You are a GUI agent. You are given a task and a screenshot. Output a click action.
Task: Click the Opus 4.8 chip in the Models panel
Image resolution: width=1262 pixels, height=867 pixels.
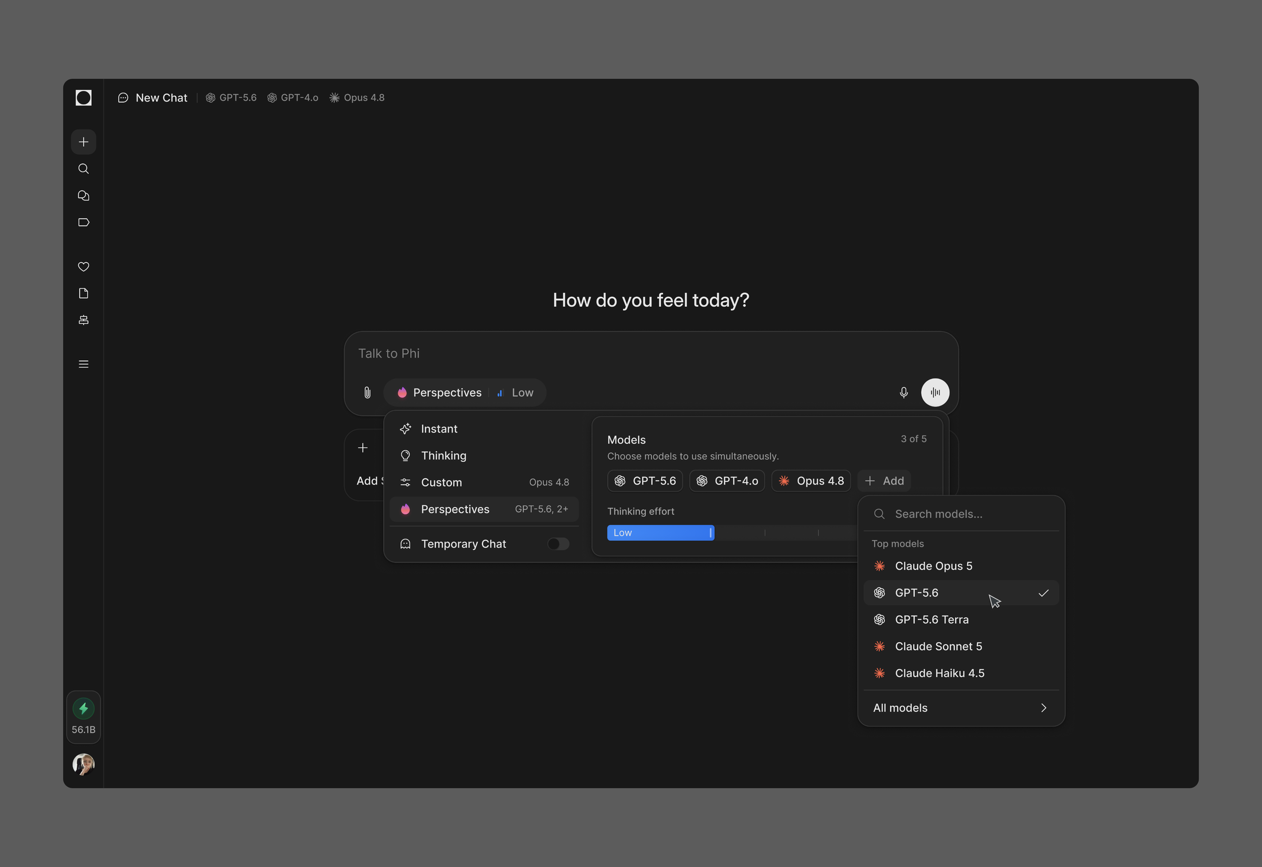point(811,481)
